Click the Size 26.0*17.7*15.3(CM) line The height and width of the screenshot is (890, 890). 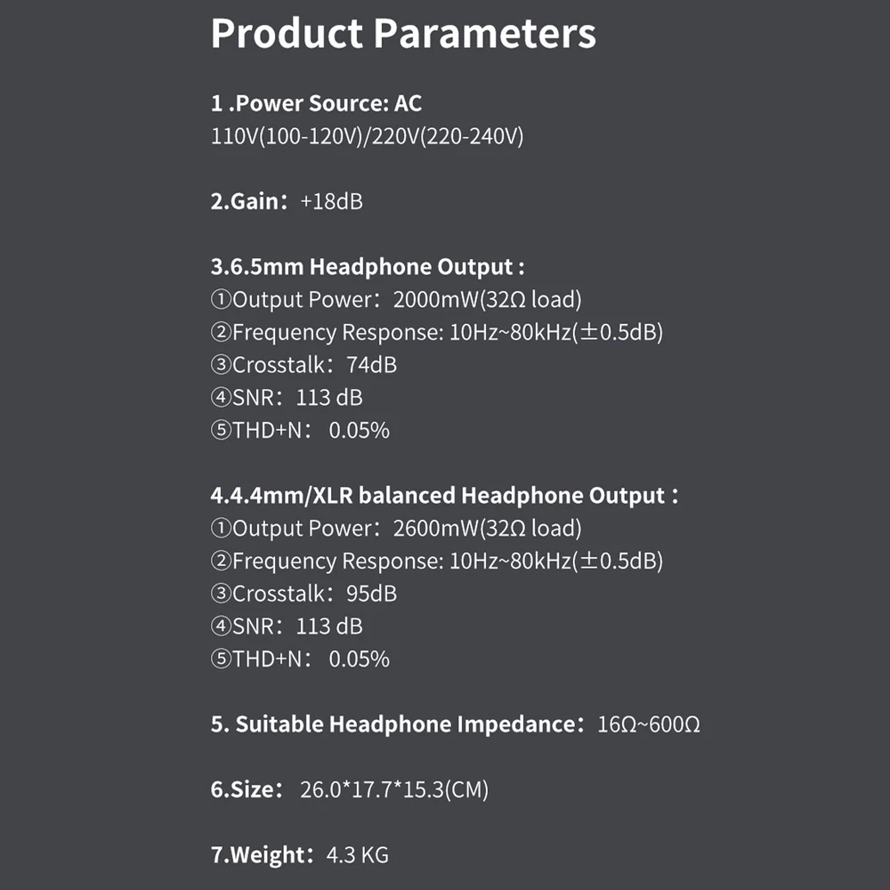(350, 789)
